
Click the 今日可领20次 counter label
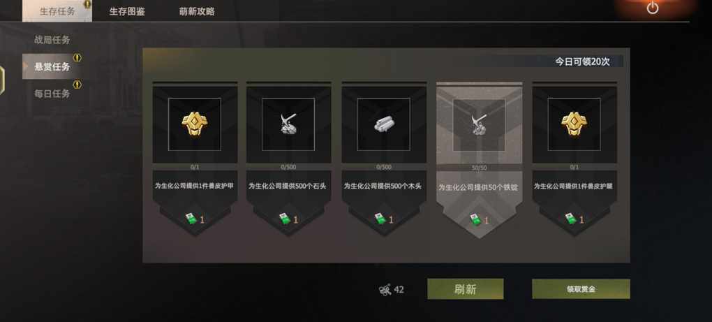click(583, 61)
